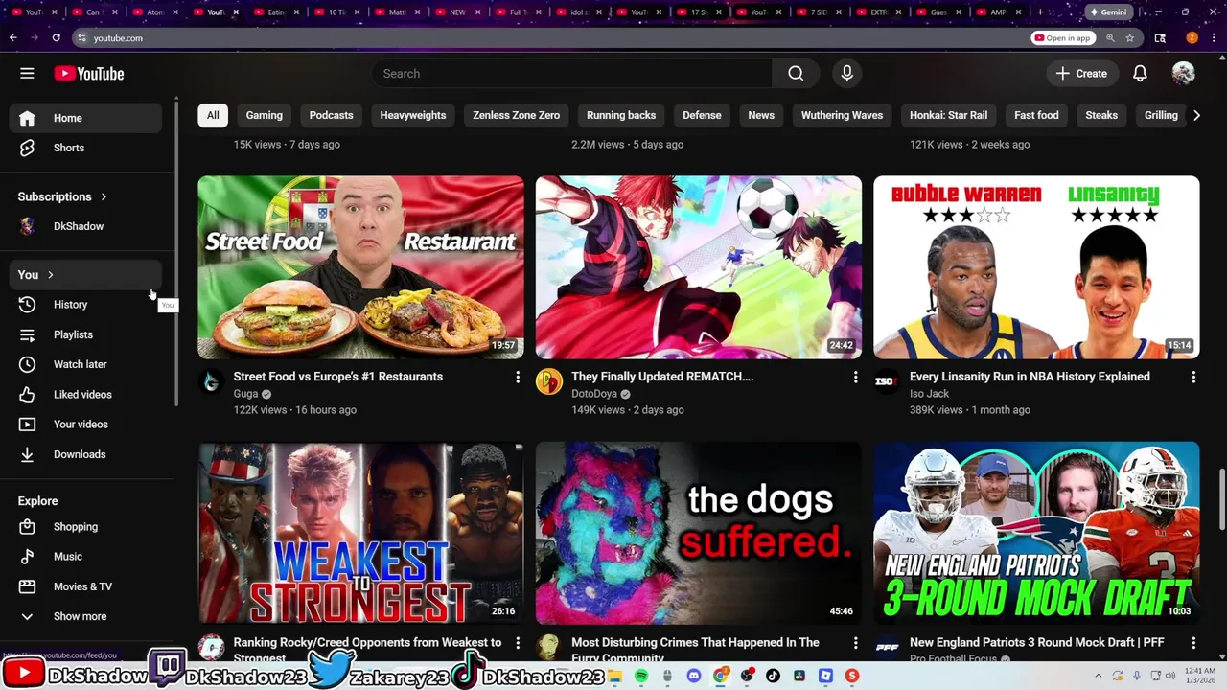Open options for Patriots Mock Draft video
The image size is (1227, 690).
coord(1193,643)
